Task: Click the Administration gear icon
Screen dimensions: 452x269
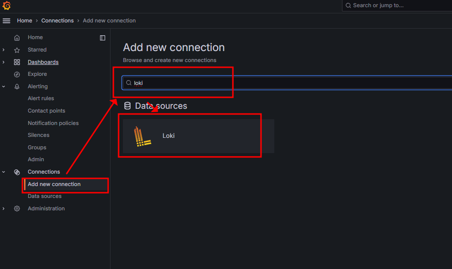Action: (x=17, y=208)
